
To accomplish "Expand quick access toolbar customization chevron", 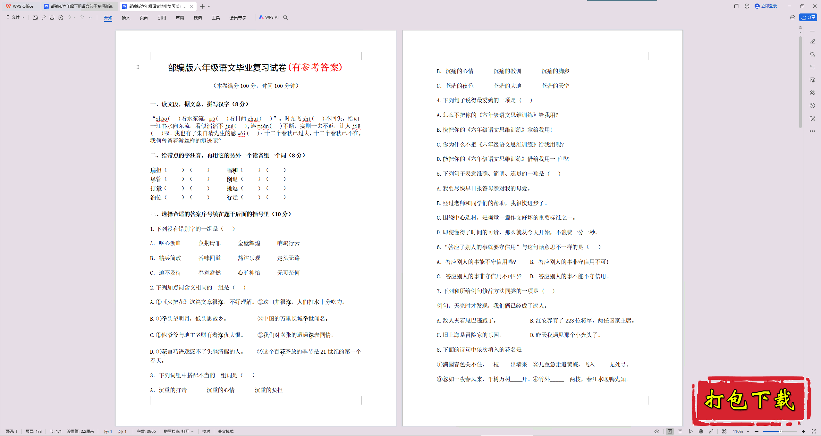I will pos(90,17).
